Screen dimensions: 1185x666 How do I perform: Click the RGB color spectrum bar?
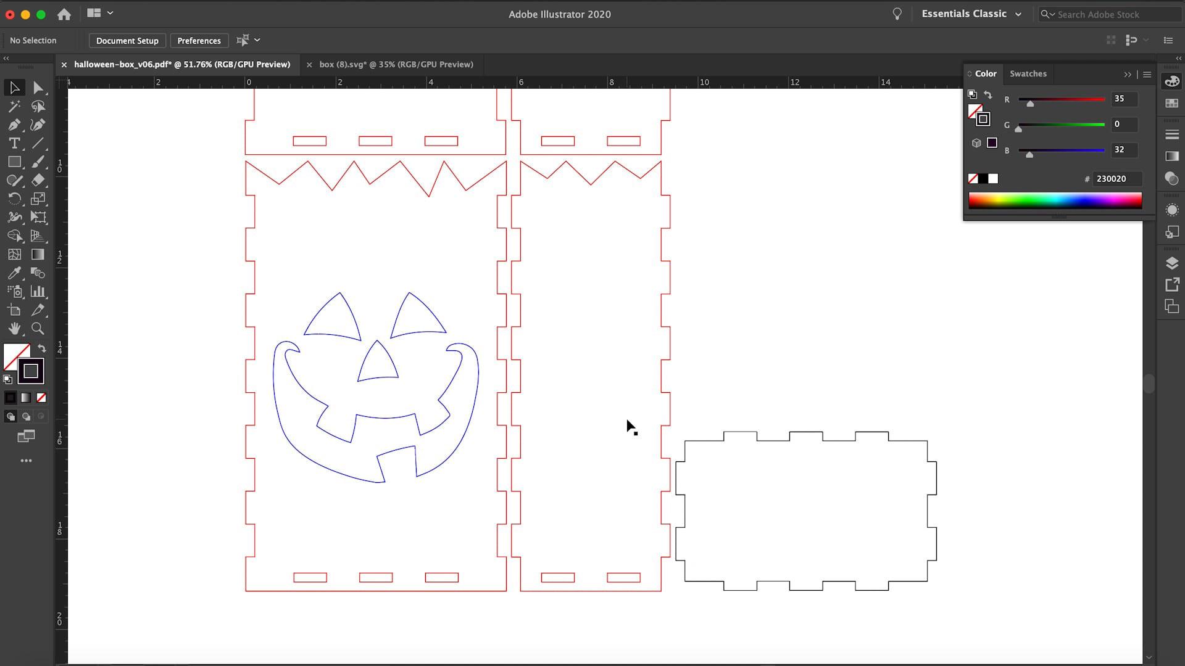[x=1055, y=200]
